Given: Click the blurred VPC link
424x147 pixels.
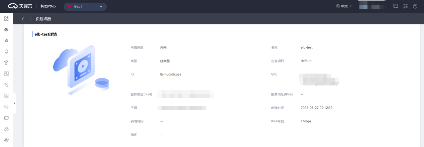Looking at the screenshot, I should [318, 79].
